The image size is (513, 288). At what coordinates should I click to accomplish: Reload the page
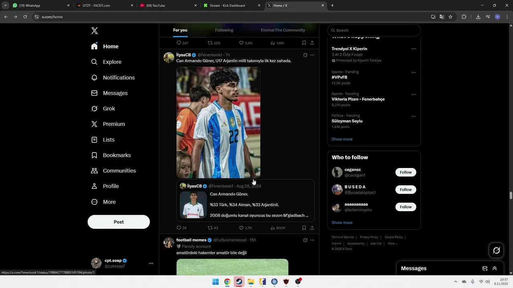(25, 17)
